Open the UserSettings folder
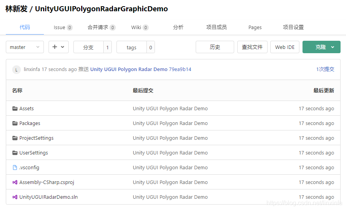 point(33,153)
